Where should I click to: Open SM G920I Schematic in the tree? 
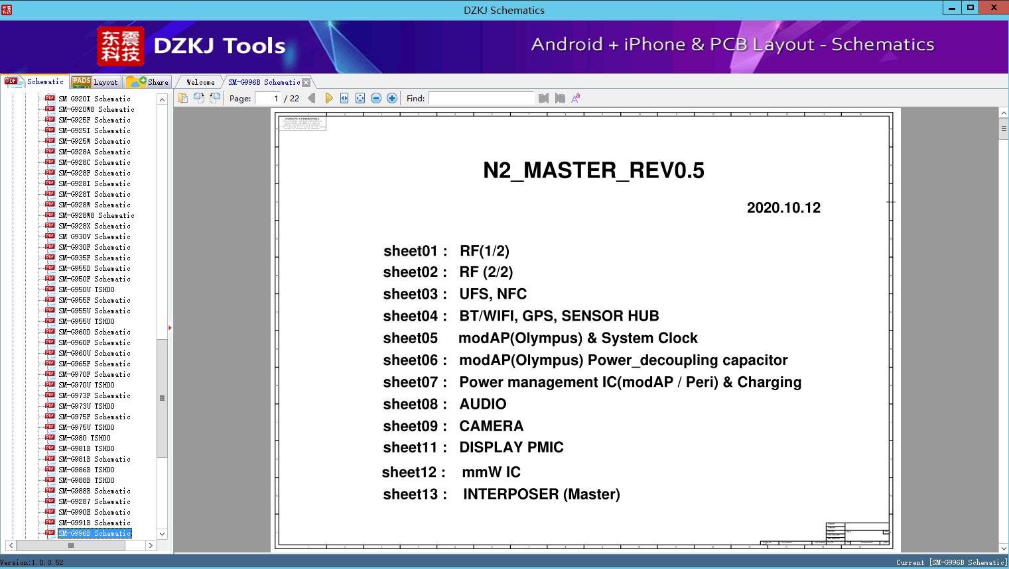pos(94,99)
